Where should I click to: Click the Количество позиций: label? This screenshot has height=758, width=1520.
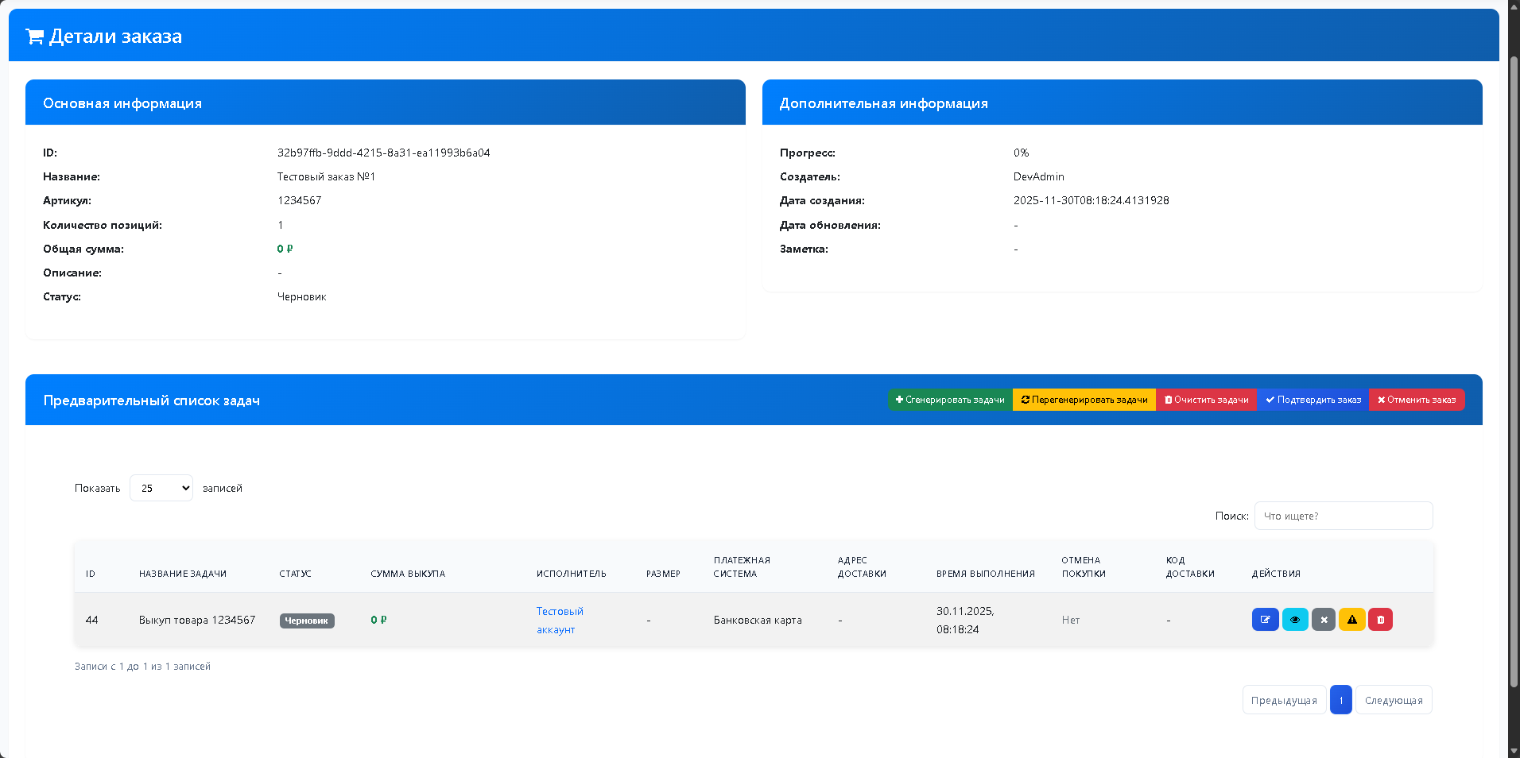[103, 225]
